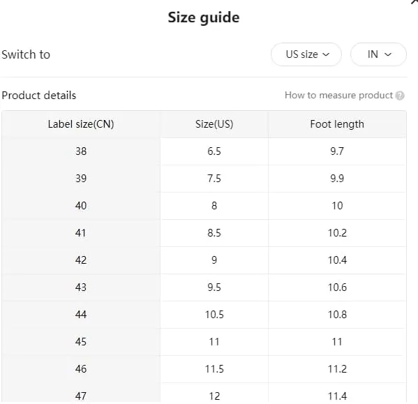Click the foot length 10.2 cell
418x404 pixels.
[x=337, y=233]
